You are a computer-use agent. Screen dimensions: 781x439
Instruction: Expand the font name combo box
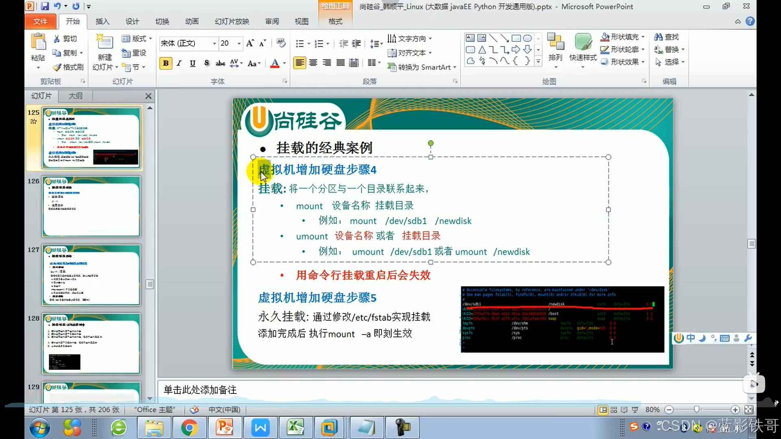[x=214, y=43]
